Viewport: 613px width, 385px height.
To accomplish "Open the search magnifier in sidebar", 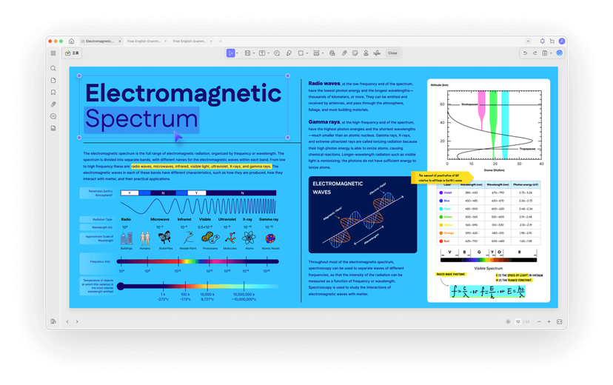I will (53, 68).
